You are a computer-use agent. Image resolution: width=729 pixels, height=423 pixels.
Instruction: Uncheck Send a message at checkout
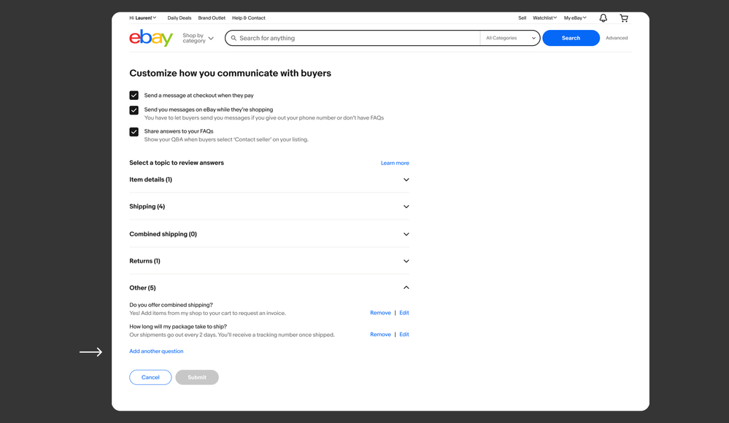[x=134, y=96]
